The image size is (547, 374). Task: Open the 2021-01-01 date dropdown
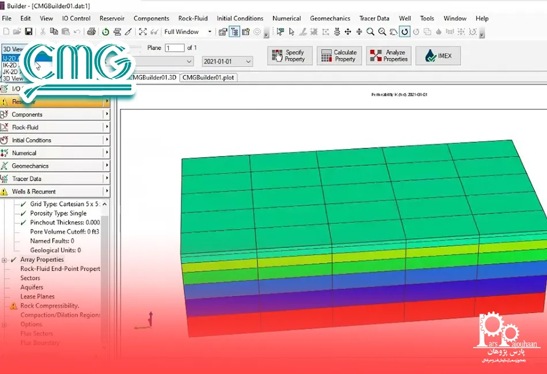248,62
